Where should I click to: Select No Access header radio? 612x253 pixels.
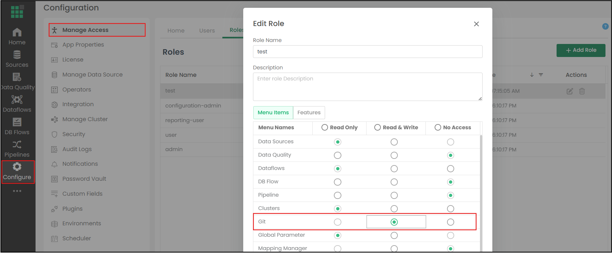click(438, 127)
